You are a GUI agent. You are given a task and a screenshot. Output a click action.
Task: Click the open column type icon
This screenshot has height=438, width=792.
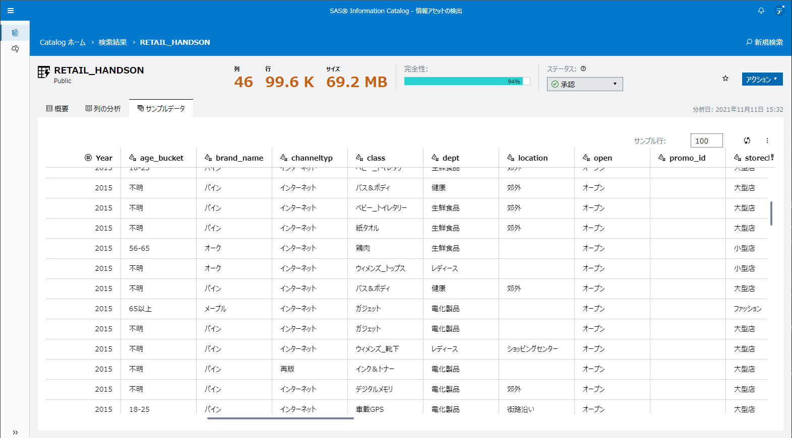[x=586, y=158]
